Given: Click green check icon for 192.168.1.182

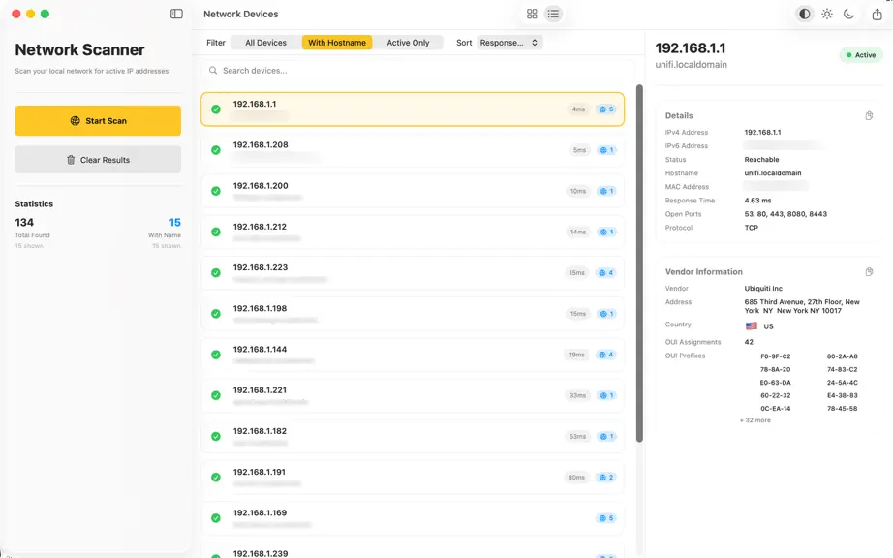Looking at the screenshot, I should click(216, 436).
